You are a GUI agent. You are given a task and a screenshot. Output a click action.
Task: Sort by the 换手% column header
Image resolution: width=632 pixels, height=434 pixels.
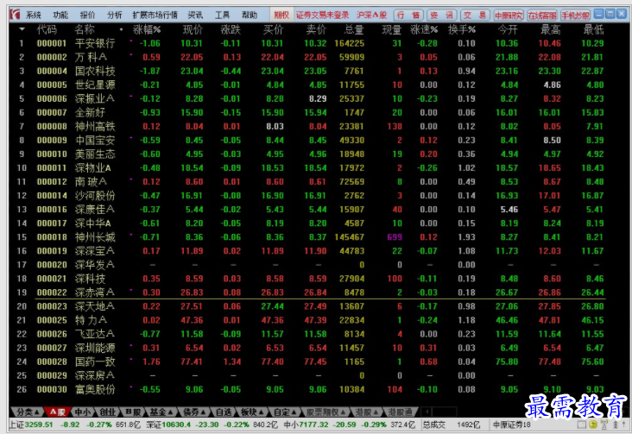462,29
